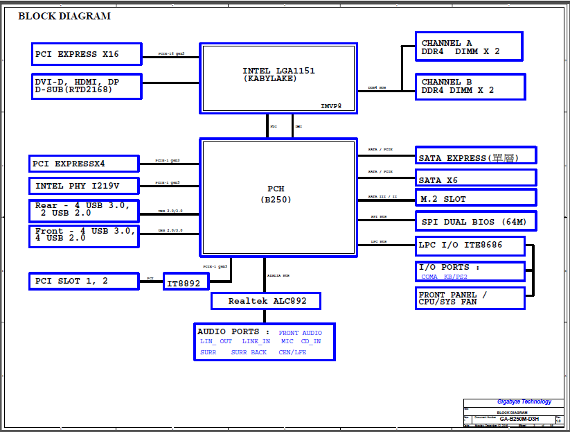Click the 'PCH (B250)' label
The width and height of the screenshot is (570, 432).
pos(276,194)
